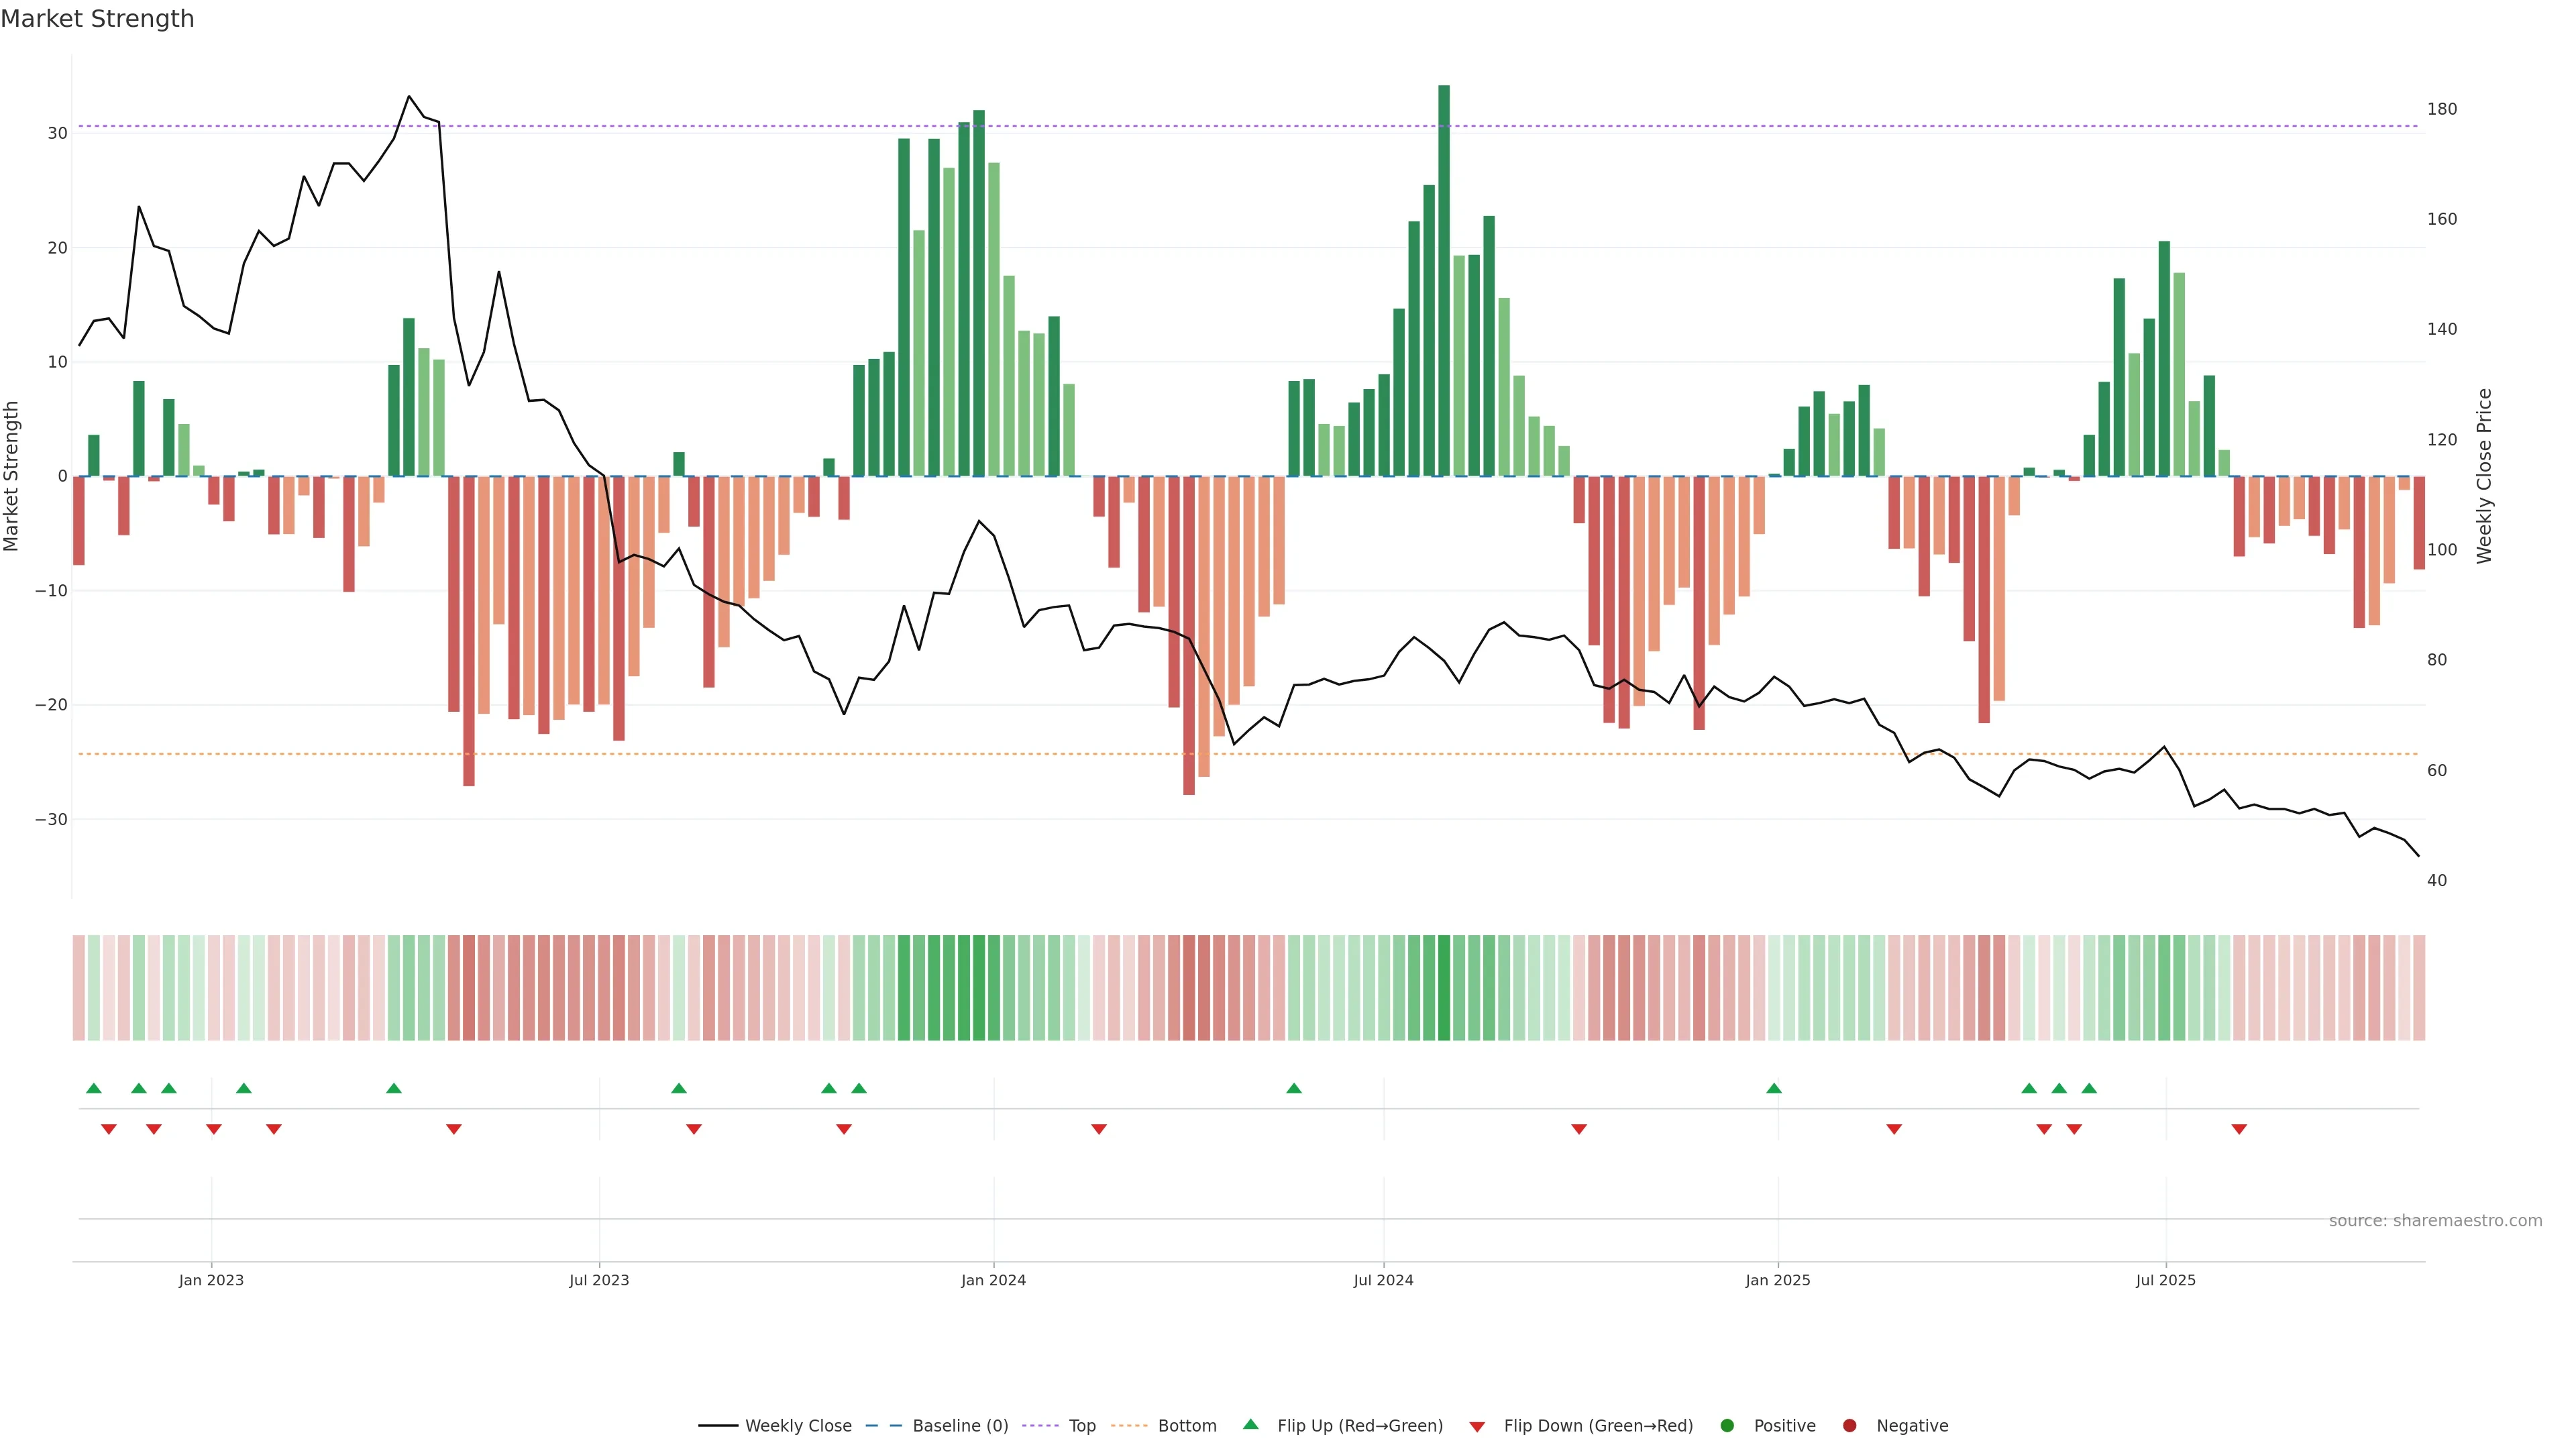Viewport: 2576px width, 1449px height.
Task: Click the red Negative legend dot
Action: tap(1849, 1425)
